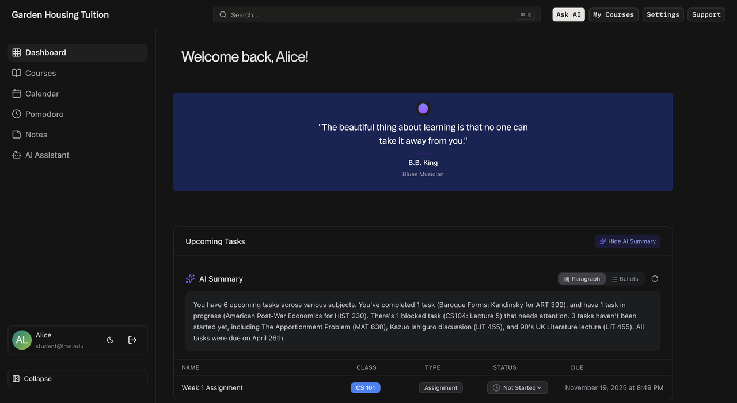
Task: Click the Calendar icon in sidebar
Action: [17, 94]
